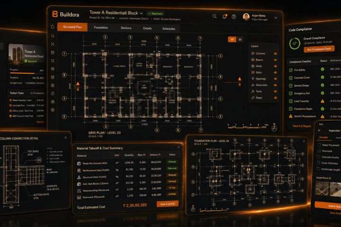This screenshot has width=341, height=227.
Task: Click the Walls layer icon
Action: pyautogui.click(x=253, y=66)
